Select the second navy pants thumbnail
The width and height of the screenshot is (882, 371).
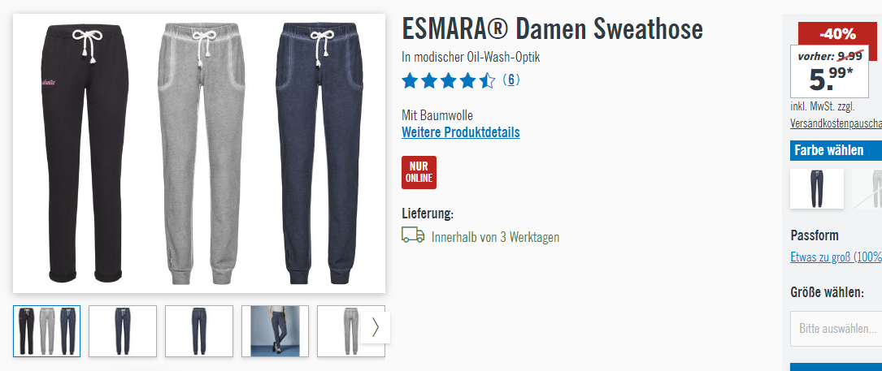pyautogui.click(x=123, y=331)
